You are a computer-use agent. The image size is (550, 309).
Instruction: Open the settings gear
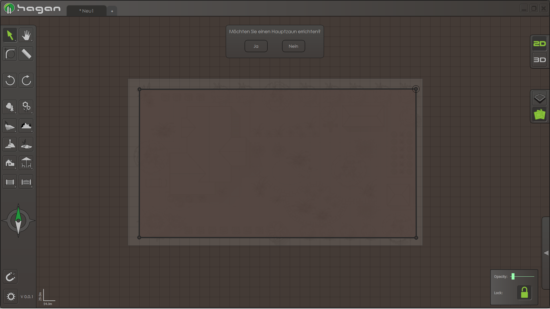[x=11, y=297]
